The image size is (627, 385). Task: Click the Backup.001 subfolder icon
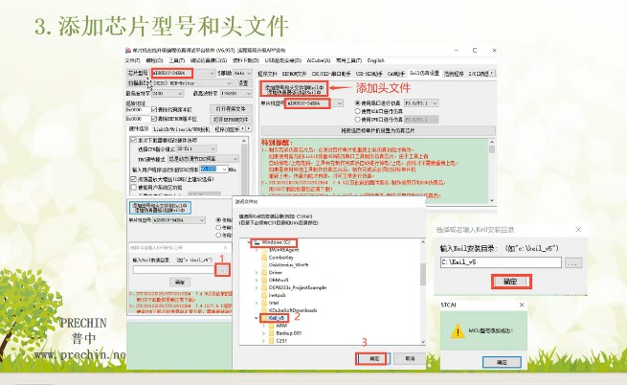point(272,333)
